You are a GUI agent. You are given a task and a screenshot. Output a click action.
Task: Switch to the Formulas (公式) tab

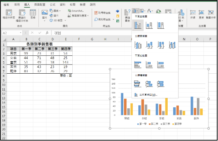tap(52, 5)
